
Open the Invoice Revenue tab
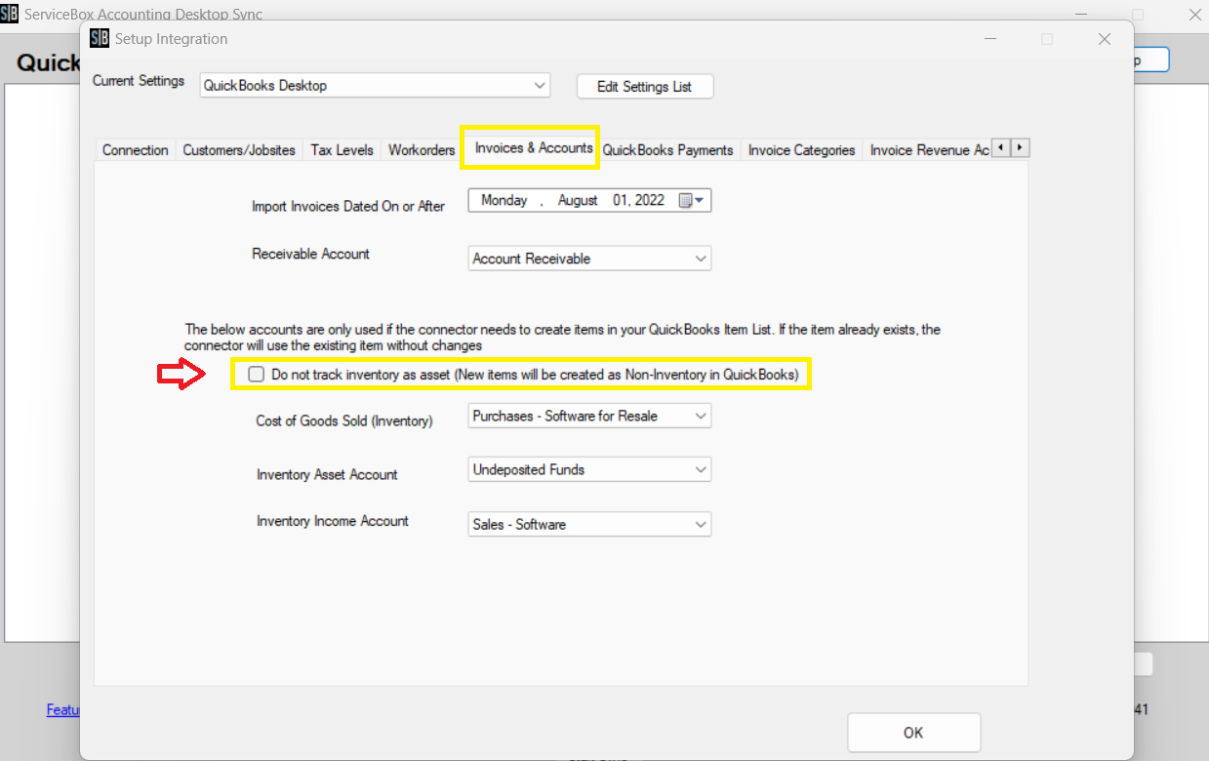tap(926, 150)
